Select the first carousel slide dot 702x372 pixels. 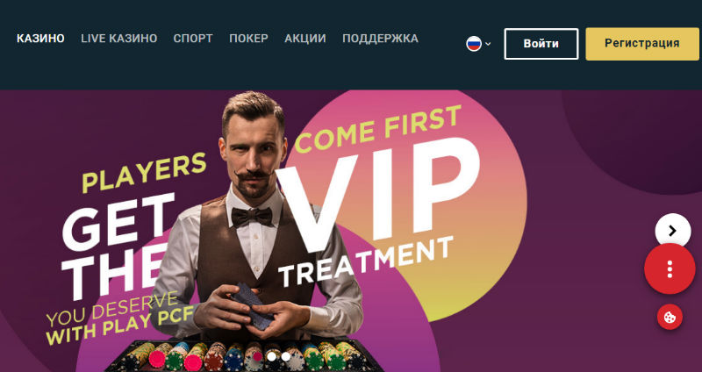[257, 357]
